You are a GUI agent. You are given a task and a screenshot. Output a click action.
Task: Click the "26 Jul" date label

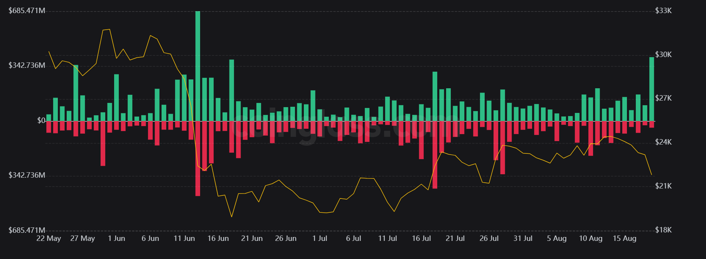489,239
